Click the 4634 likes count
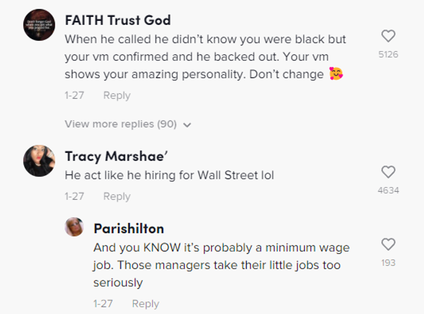The width and height of the screenshot is (424, 314). (x=388, y=190)
